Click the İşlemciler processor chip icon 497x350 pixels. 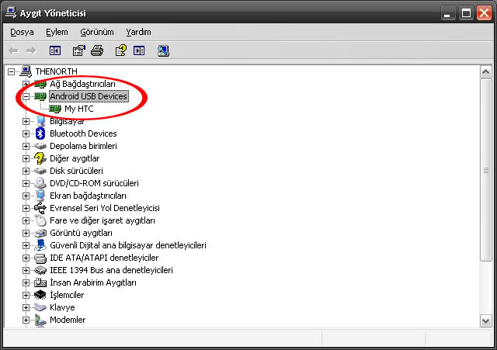[40, 295]
